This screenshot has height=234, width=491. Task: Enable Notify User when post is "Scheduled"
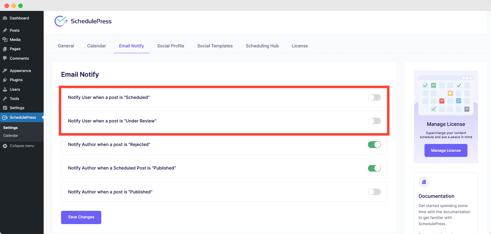[x=374, y=98]
